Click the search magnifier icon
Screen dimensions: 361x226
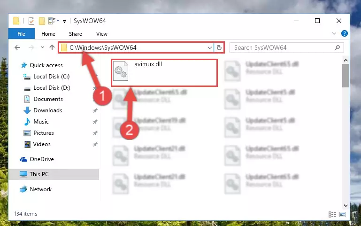(337, 47)
